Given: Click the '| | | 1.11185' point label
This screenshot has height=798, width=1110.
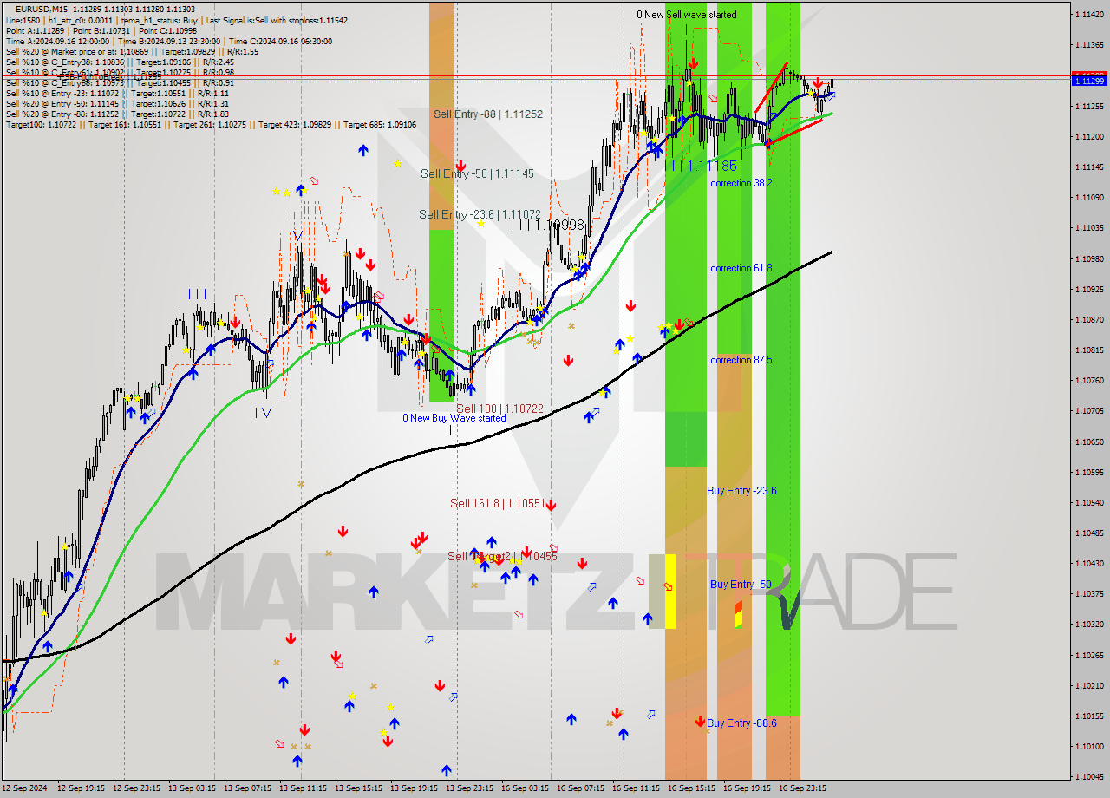Looking at the screenshot, I should point(702,166).
